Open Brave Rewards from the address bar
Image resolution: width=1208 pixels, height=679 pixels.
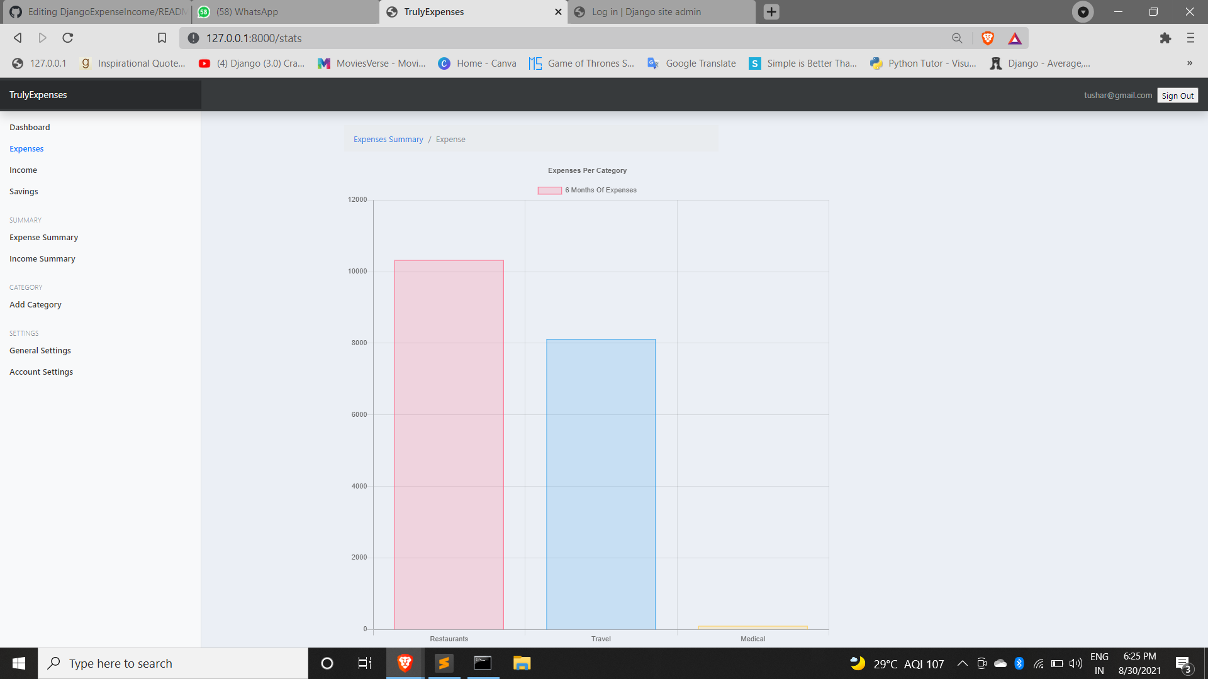tap(1015, 38)
